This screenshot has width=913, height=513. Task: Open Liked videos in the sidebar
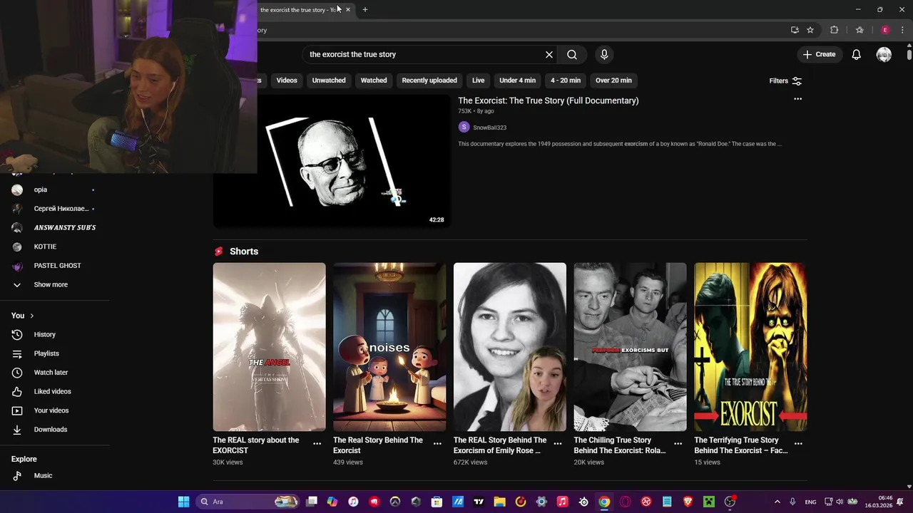coord(53,391)
